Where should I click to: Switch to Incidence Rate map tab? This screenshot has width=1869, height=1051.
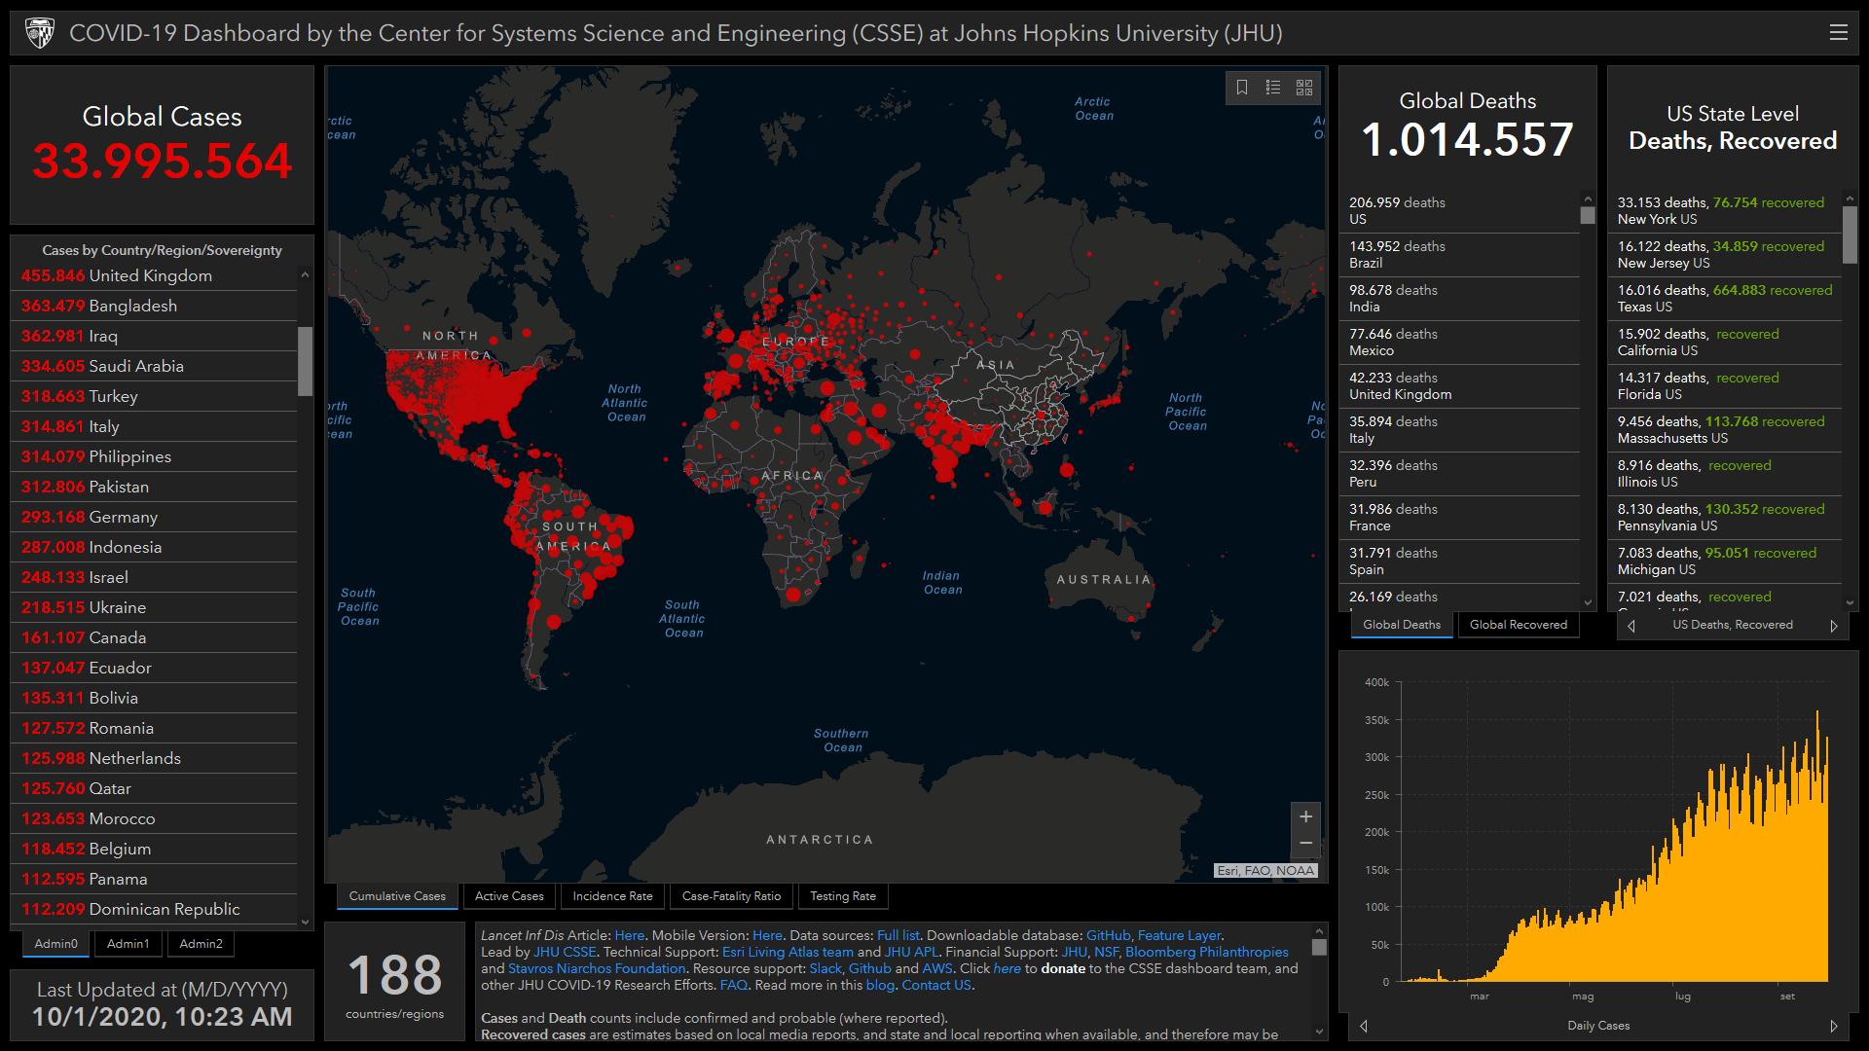[612, 896]
